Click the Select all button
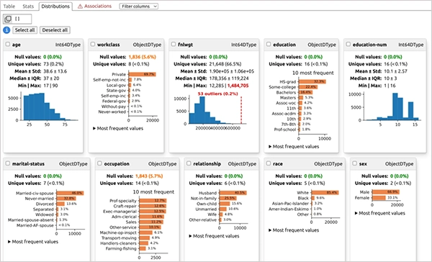 24,30
